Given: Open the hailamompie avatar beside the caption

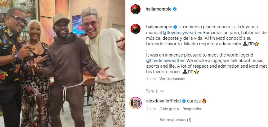Looking at the screenshot, I should click(136, 29).
